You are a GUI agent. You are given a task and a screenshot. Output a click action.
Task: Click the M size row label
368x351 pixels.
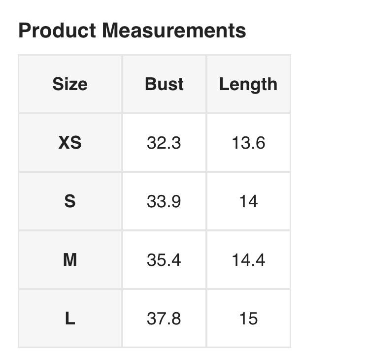(70, 260)
